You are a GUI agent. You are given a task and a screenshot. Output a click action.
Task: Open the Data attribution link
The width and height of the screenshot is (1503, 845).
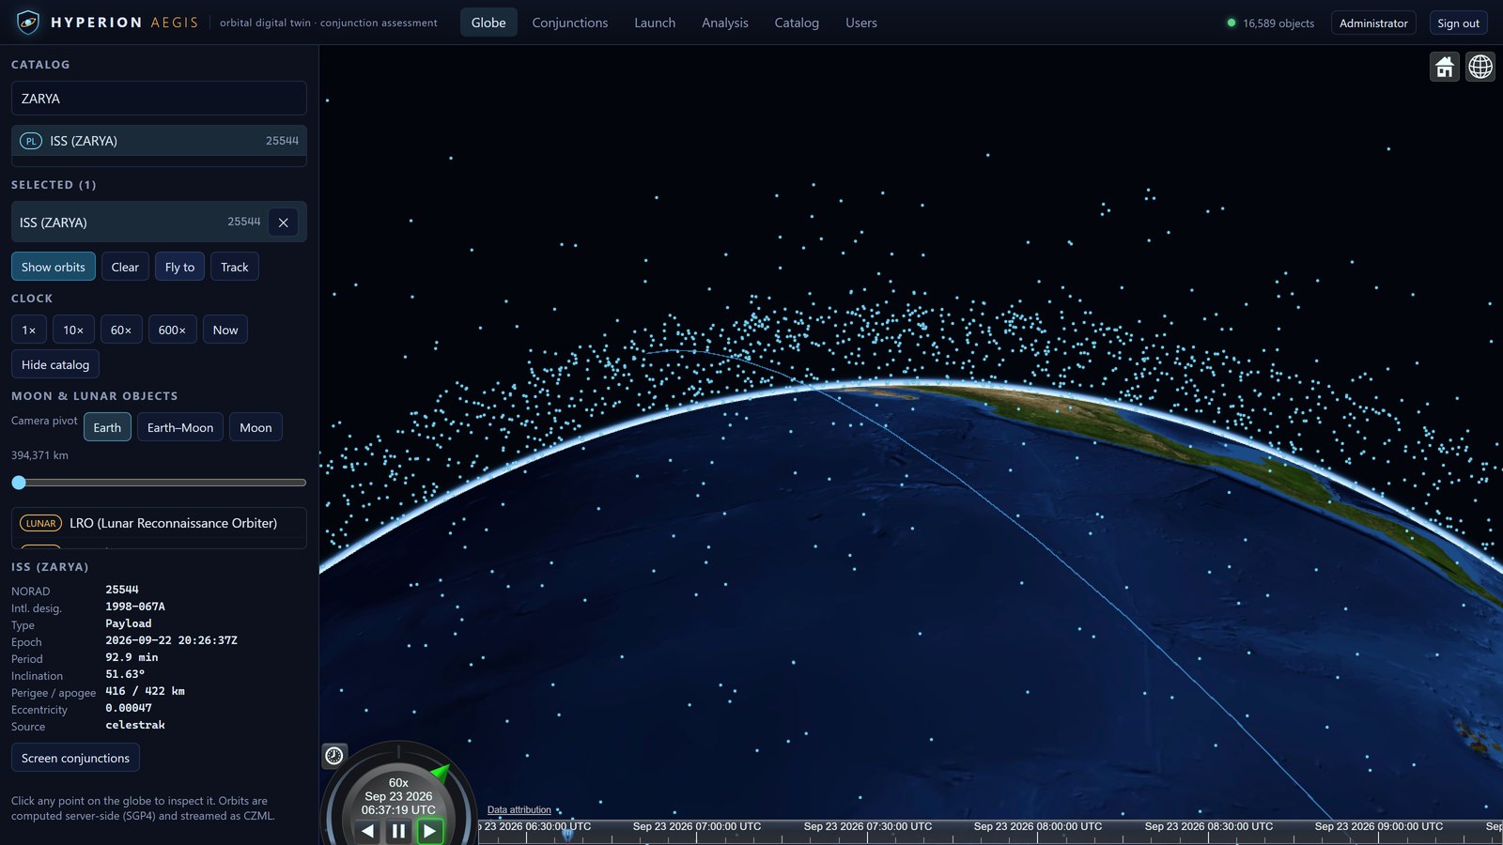519,809
